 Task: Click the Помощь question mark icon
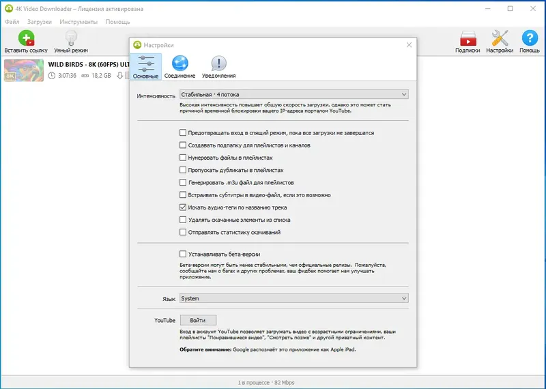coord(530,38)
